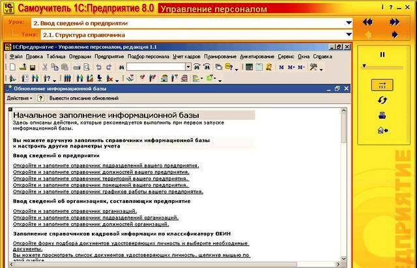Click Вывести описание обновлений button
Viewport: 417px width, 268px height.
pyautogui.click(x=84, y=98)
